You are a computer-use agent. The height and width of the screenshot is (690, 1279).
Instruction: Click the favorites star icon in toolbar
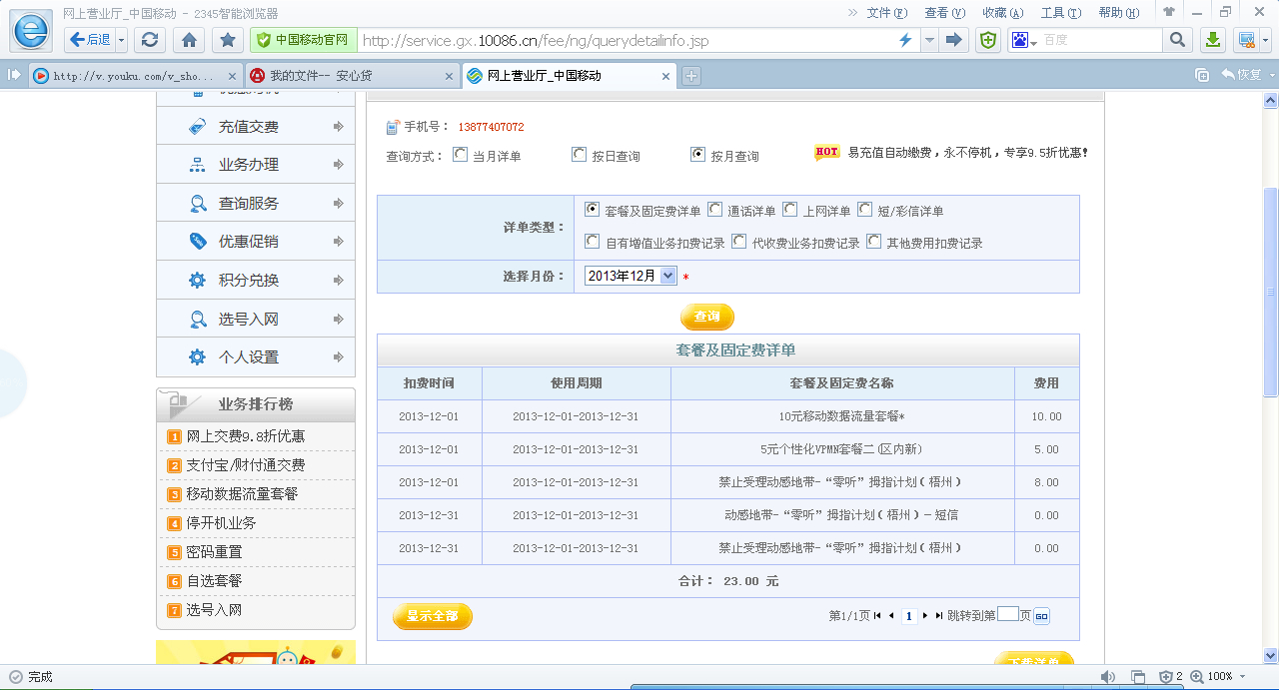click(x=228, y=40)
